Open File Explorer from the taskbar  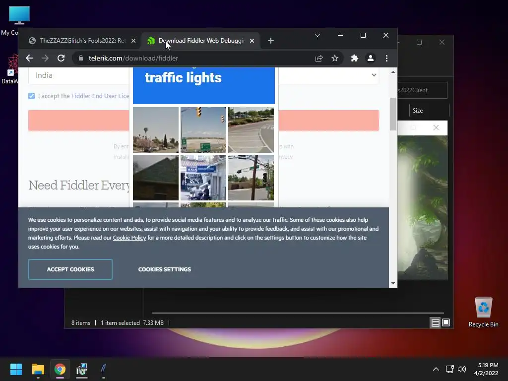38,369
